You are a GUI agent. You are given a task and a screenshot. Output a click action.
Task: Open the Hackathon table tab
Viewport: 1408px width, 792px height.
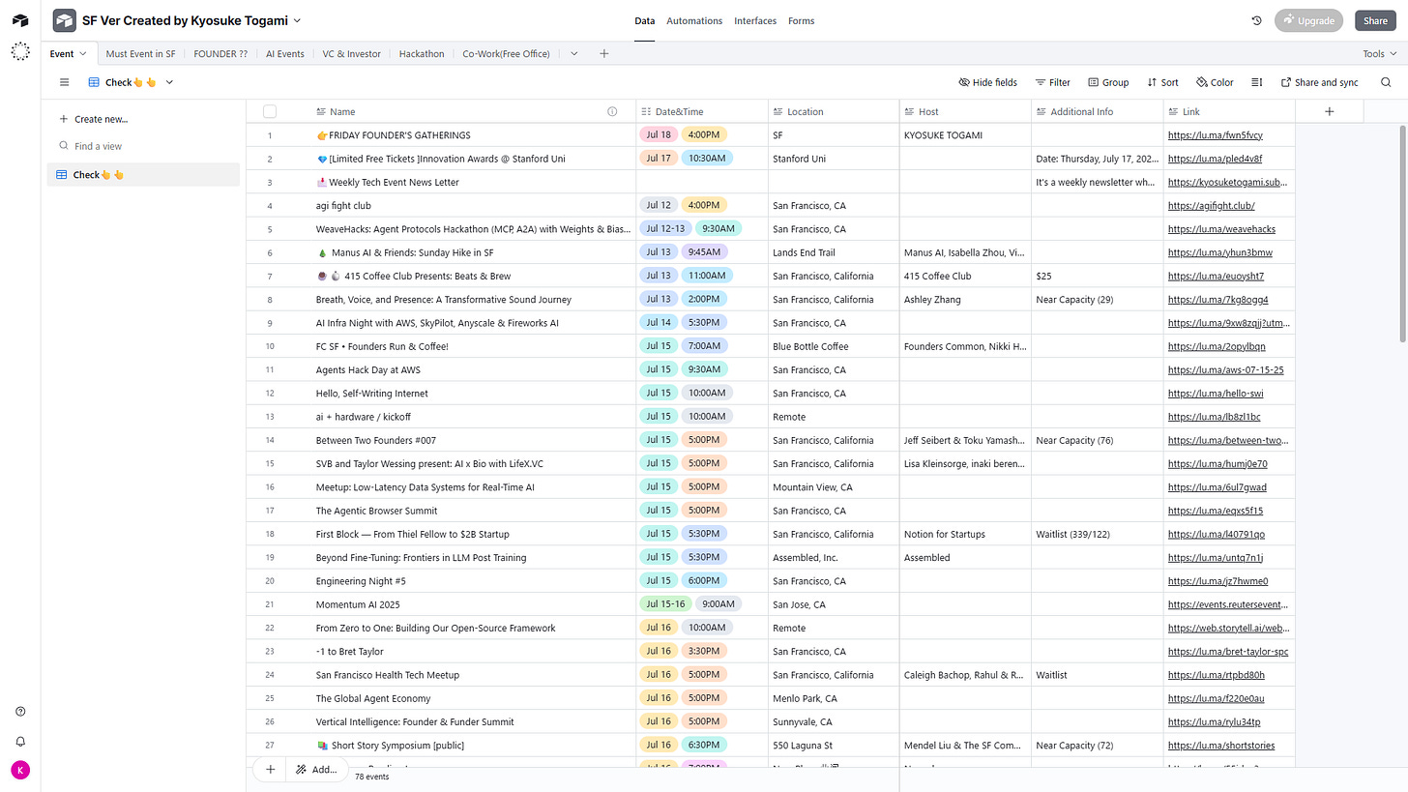point(422,54)
